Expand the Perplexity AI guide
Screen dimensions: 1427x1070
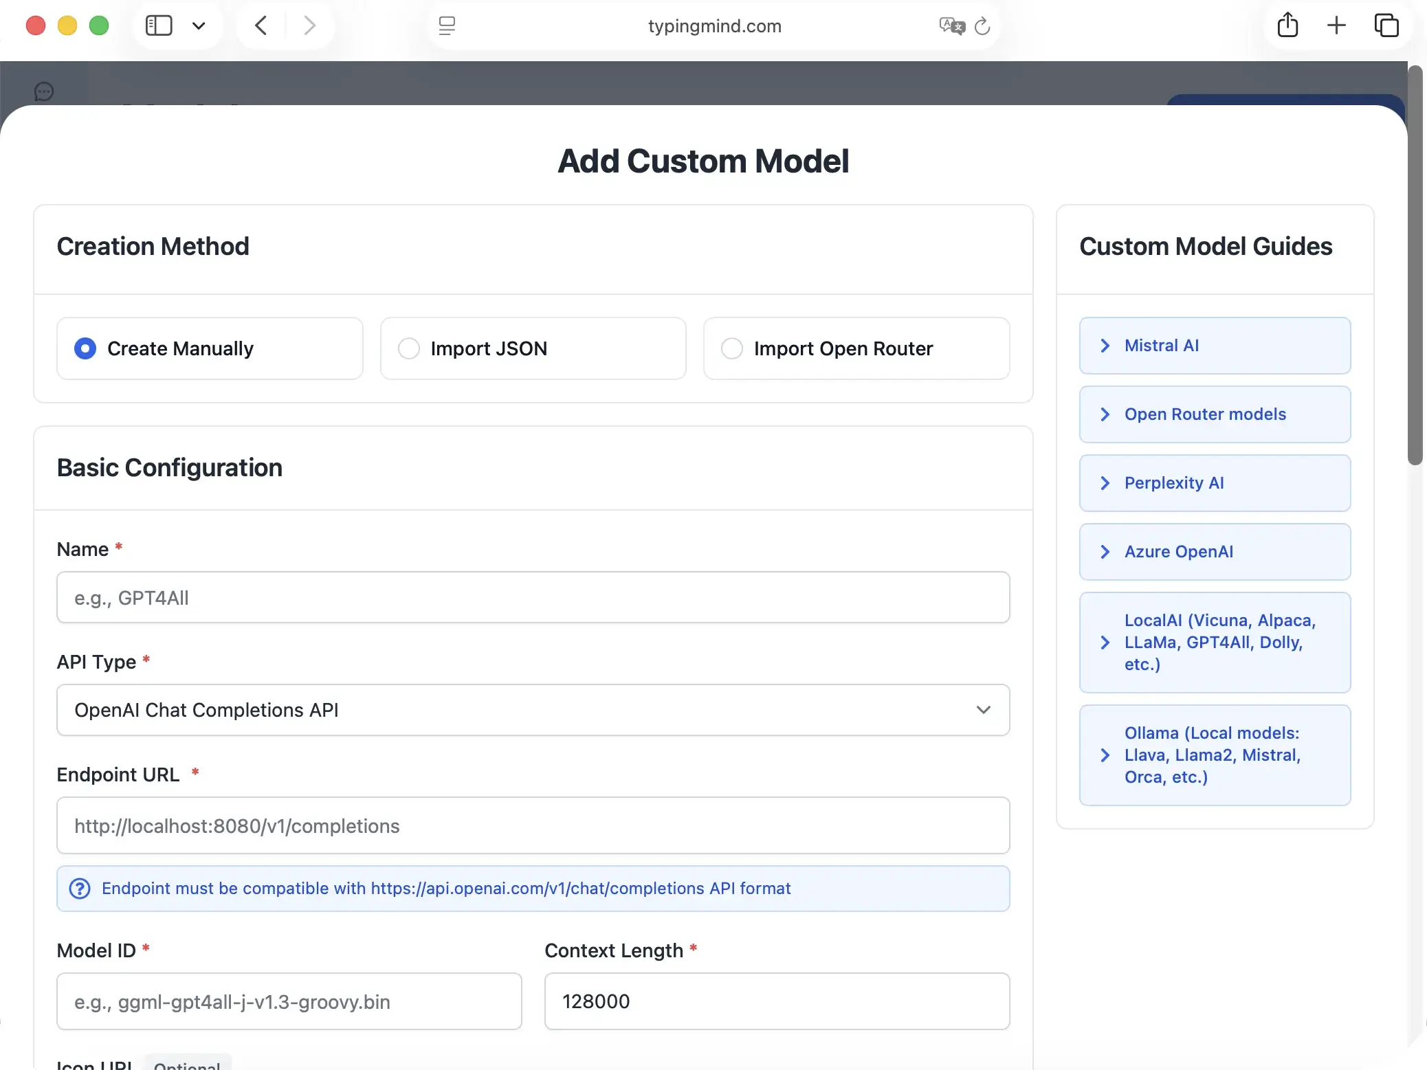point(1215,483)
